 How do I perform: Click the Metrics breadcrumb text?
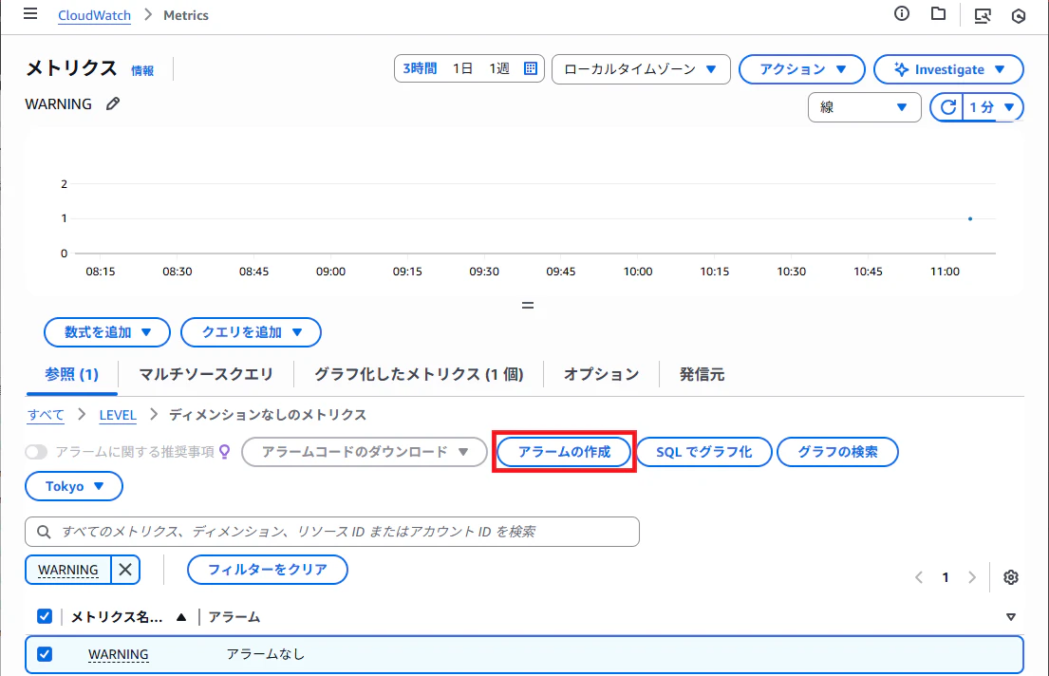tap(186, 15)
